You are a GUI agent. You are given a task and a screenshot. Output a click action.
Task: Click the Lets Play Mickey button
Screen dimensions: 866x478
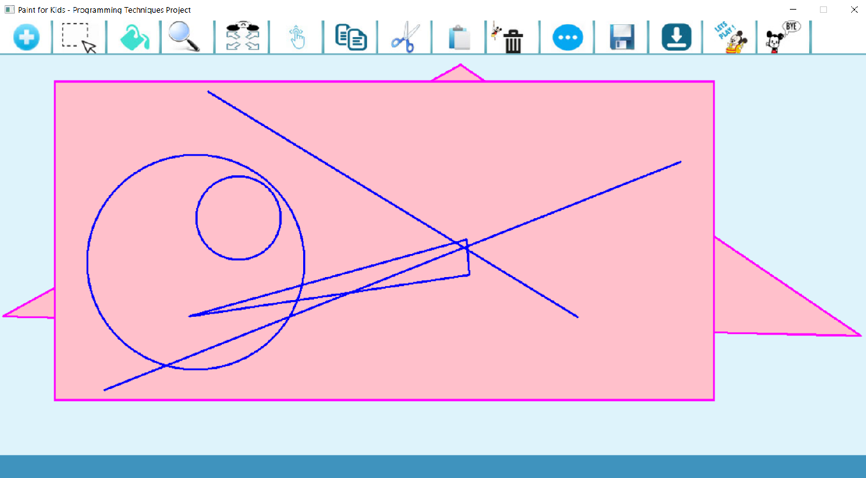[x=729, y=37]
